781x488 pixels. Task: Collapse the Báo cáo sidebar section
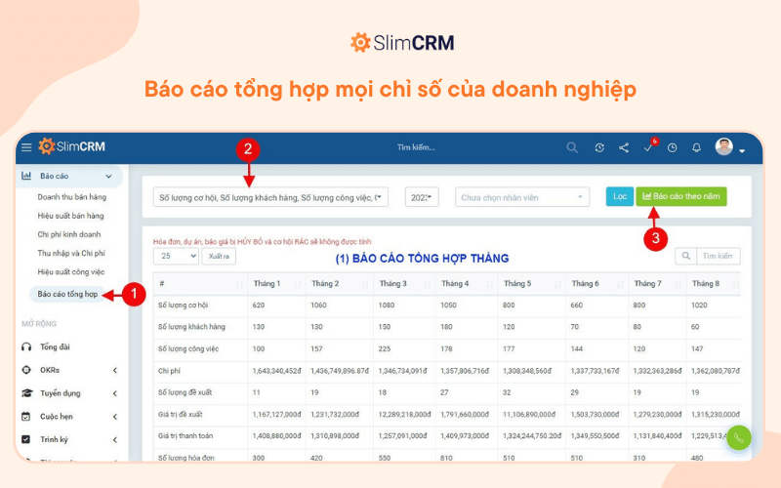pos(108,177)
